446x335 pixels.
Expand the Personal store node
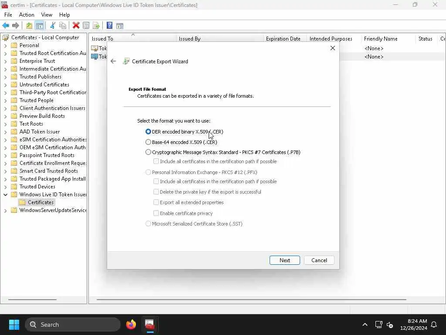click(x=5, y=45)
